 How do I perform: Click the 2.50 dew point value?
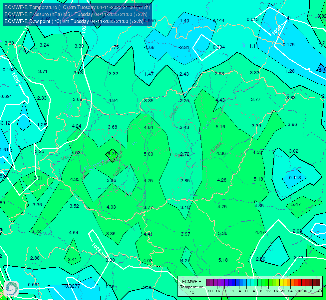click(260, 259)
